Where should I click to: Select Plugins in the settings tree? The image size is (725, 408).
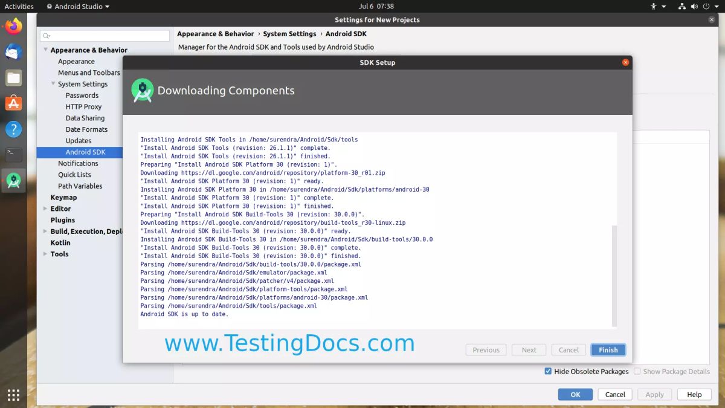(63, 220)
